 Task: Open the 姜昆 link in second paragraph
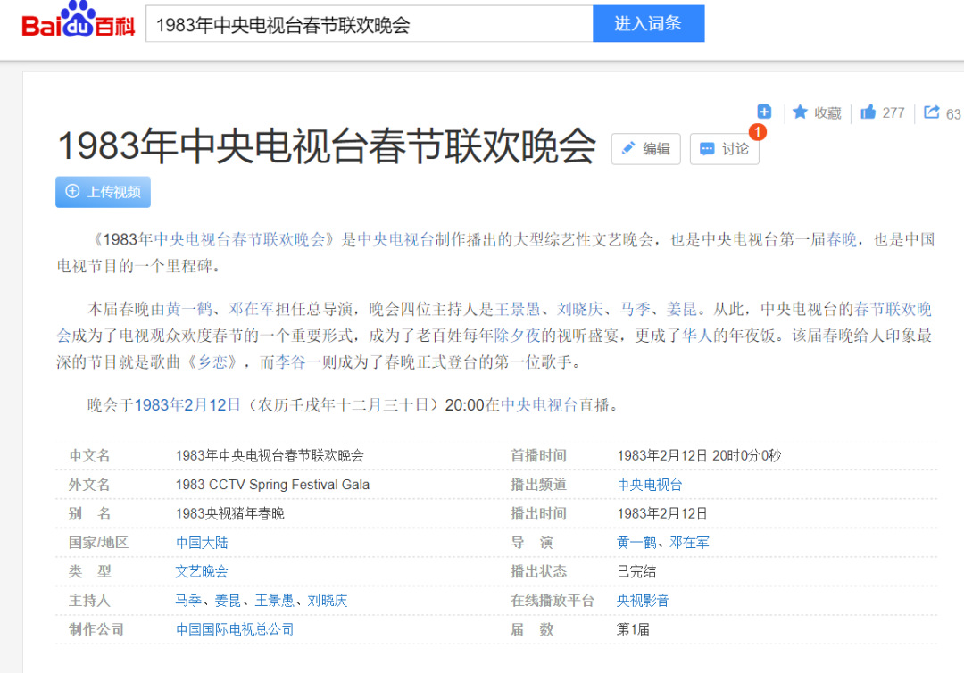point(682,309)
